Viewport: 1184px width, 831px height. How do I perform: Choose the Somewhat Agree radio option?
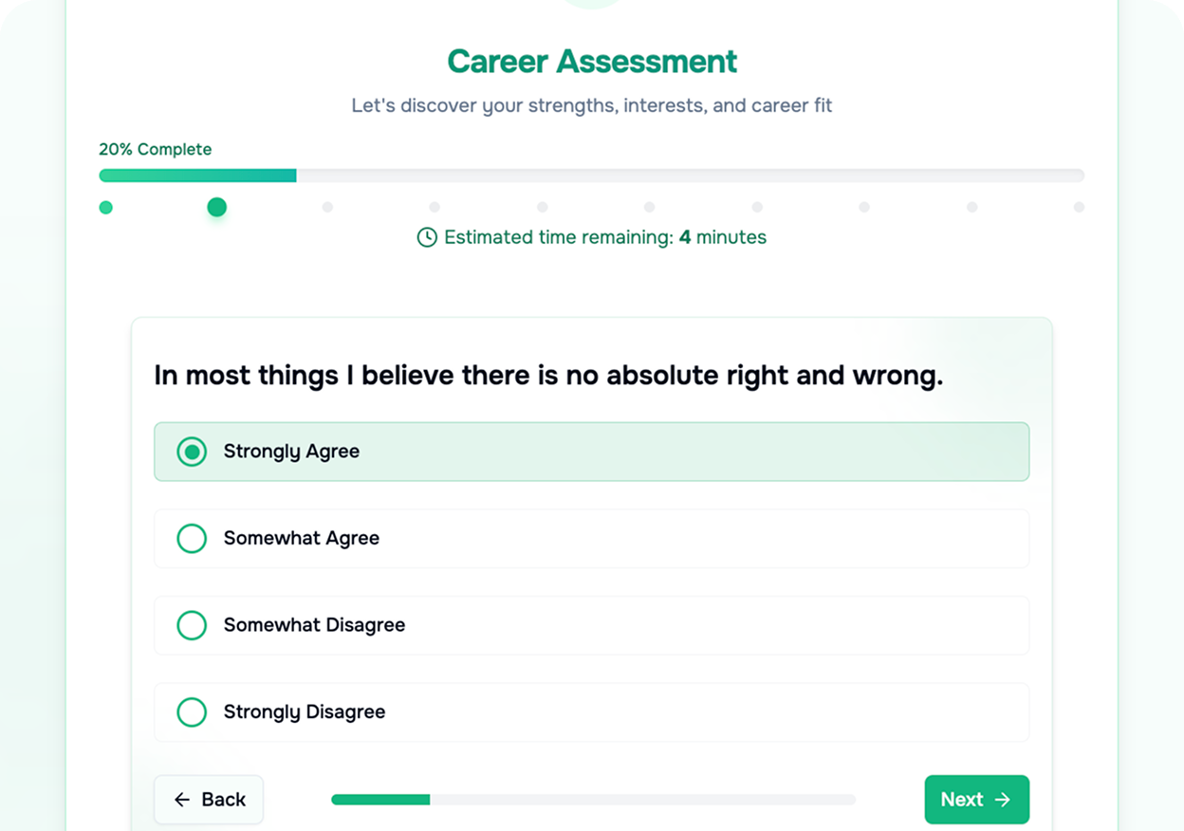click(192, 539)
